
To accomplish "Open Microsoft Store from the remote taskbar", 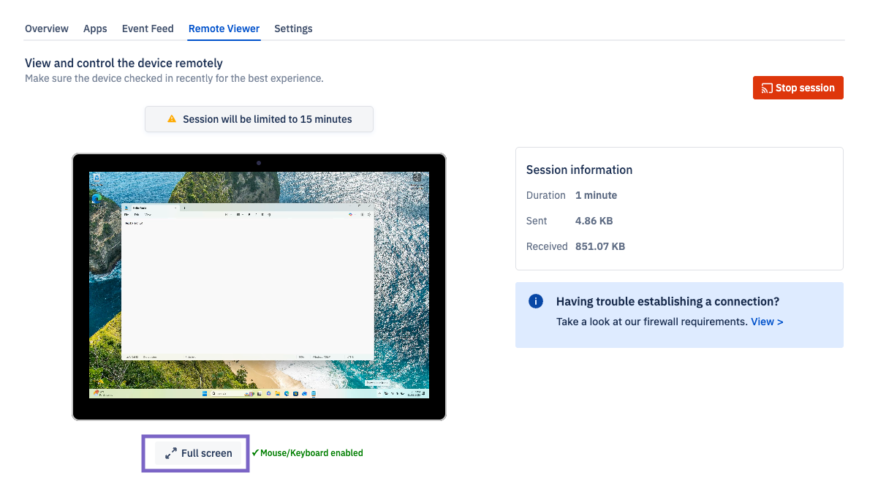I will point(295,393).
